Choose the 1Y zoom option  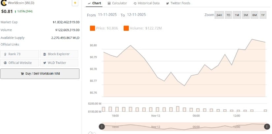[263, 15]
